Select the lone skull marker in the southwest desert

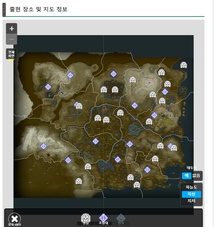[79, 181]
